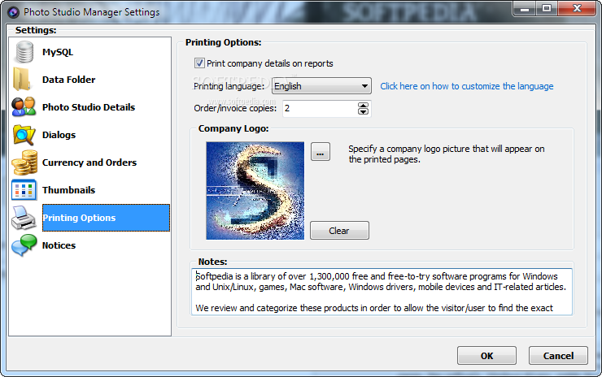The image size is (602, 377).
Task: Decrease order/invoice copies with down arrow
Action: (363, 111)
